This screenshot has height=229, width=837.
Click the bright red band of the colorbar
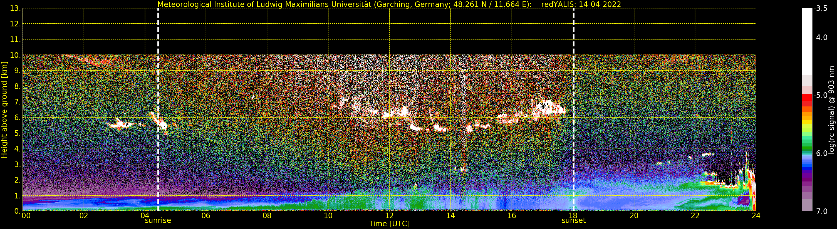(807, 98)
